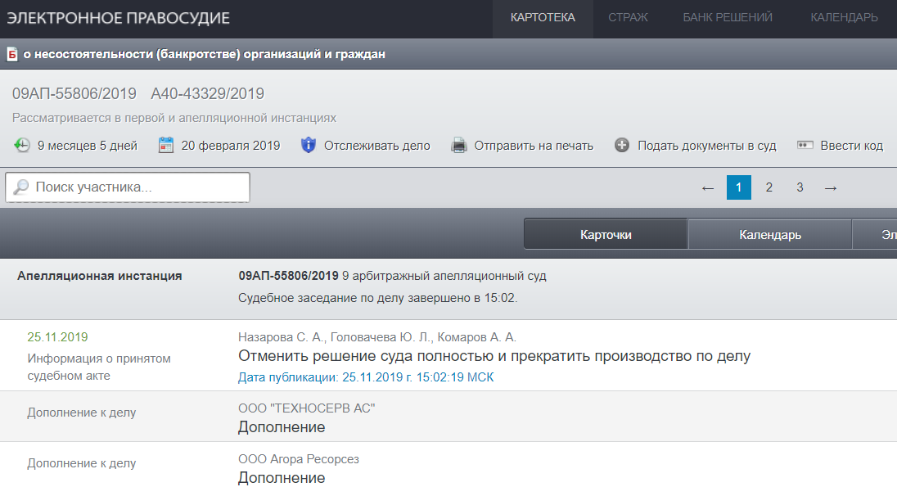Click the date 20 февраля 2019
The width and height of the screenshot is (897, 487).
(x=231, y=146)
